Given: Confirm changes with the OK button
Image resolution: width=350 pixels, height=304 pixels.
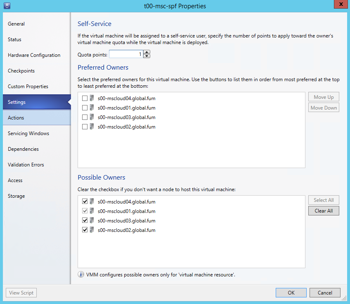Looking at the screenshot, I should point(291,293).
